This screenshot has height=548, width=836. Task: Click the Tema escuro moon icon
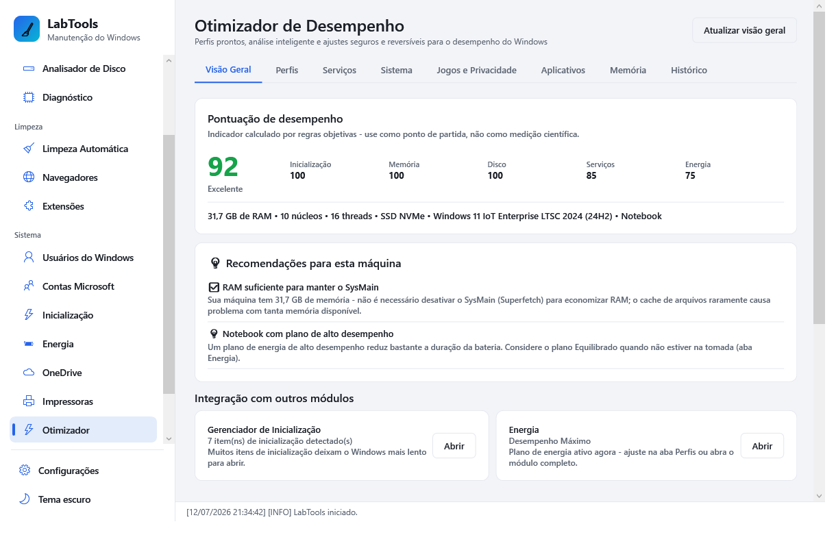click(25, 499)
